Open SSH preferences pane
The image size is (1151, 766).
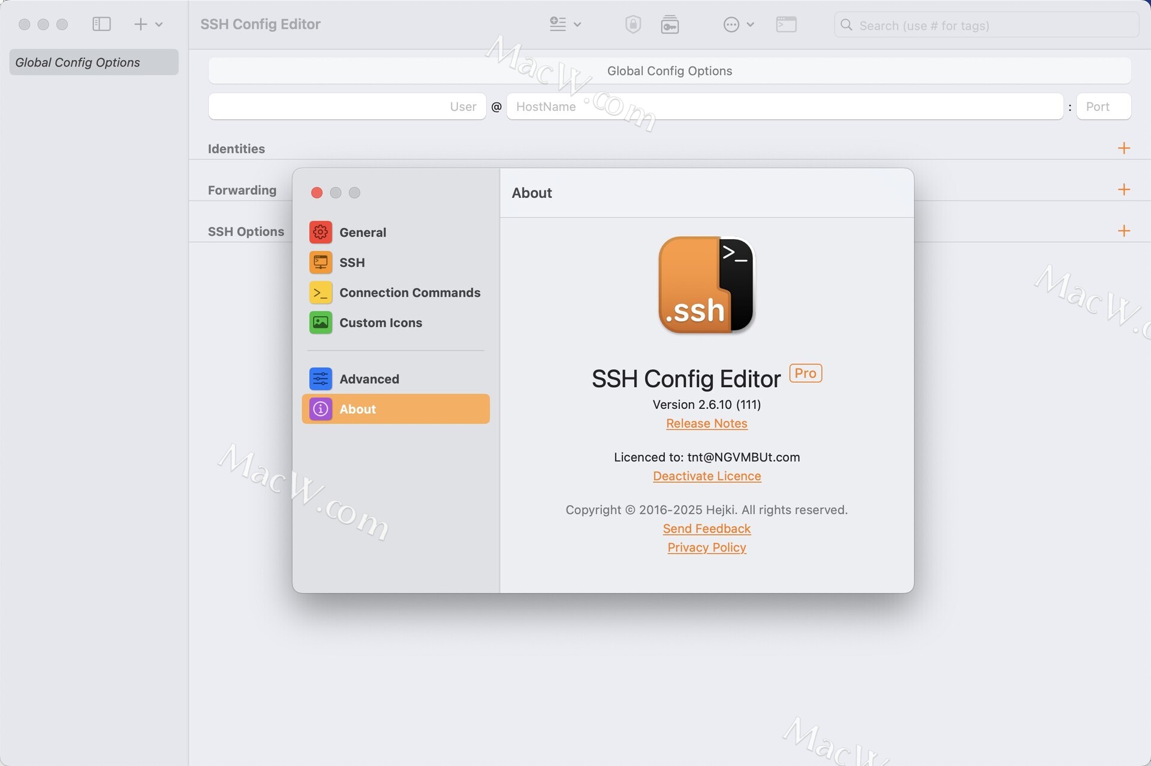(352, 263)
